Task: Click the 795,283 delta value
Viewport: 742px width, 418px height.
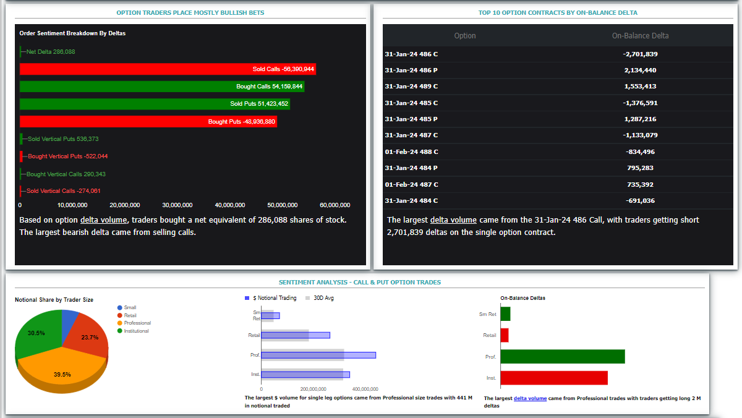Action: coord(640,168)
